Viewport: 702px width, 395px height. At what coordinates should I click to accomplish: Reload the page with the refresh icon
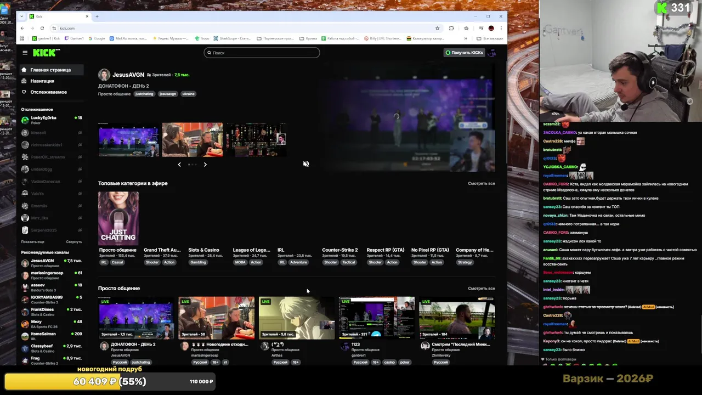[42, 28]
